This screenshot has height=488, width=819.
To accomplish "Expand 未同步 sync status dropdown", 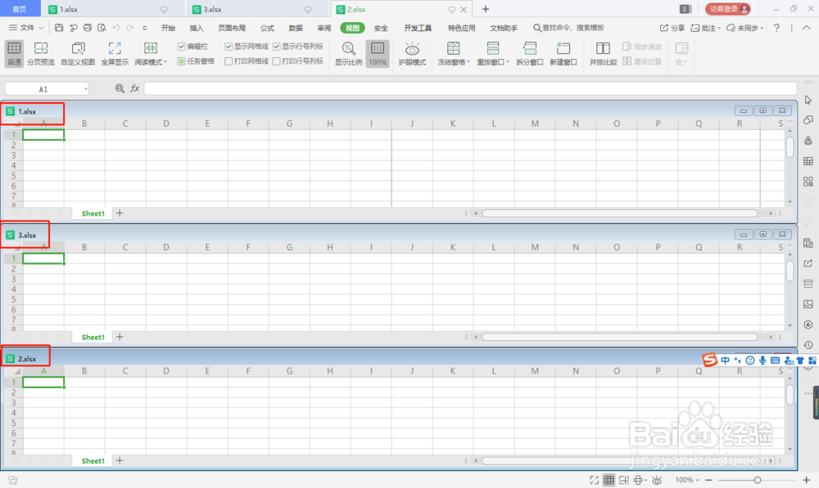I will (x=762, y=28).
